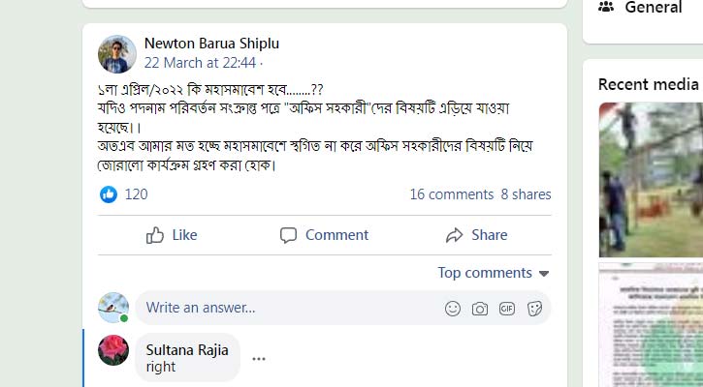View the 8 shares link

pyautogui.click(x=526, y=194)
